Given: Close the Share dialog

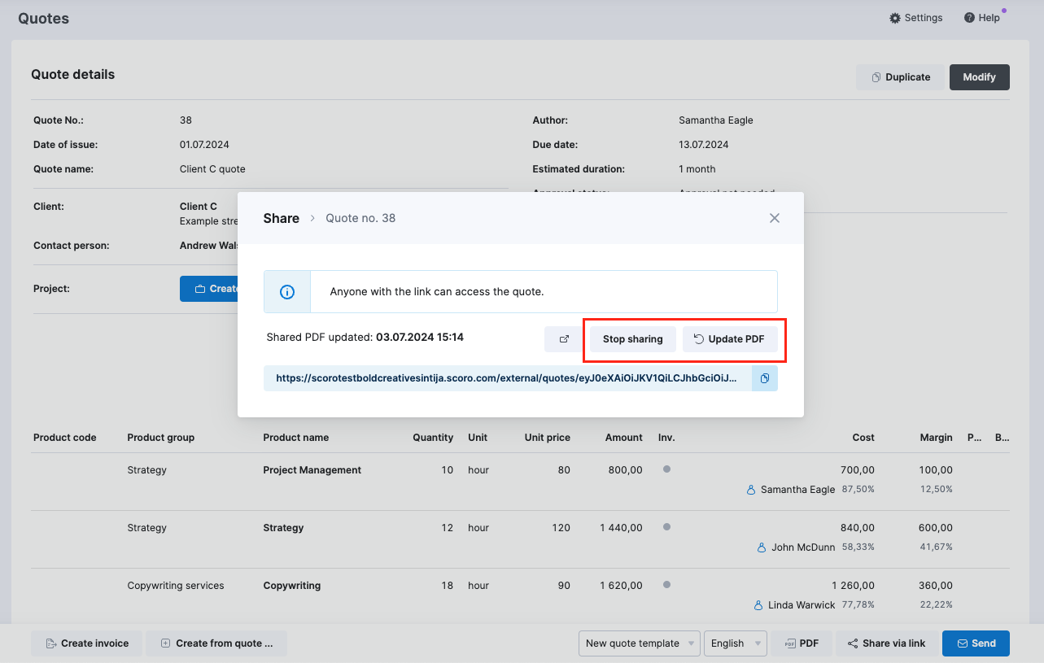Looking at the screenshot, I should tap(775, 218).
